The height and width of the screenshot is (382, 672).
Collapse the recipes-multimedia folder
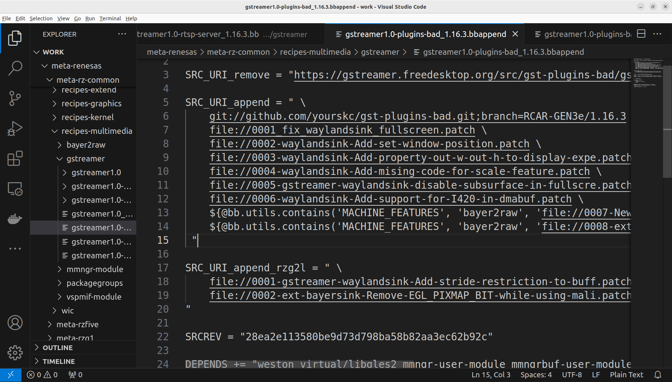point(96,131)
